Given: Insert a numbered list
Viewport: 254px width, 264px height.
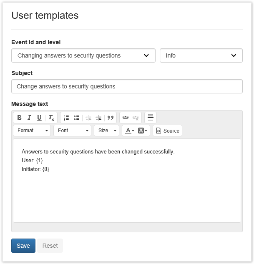Looking at the screenshot, I should [x=66, y=118].
